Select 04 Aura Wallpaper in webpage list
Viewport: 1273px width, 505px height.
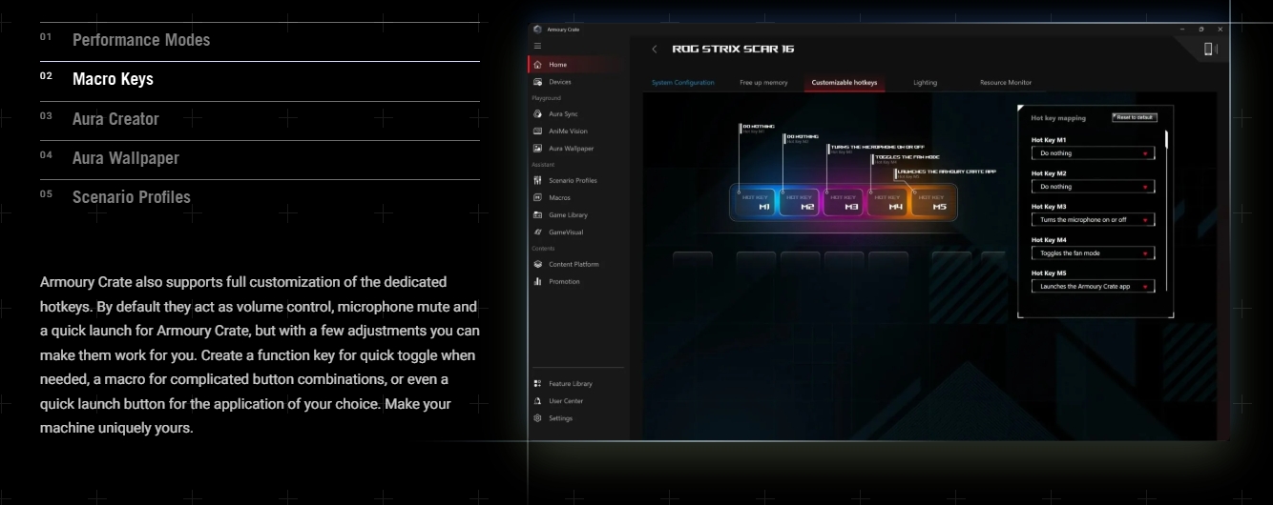(x=260, y=159)
